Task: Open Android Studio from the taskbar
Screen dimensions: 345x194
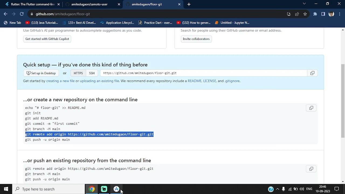Action: pyautogui.click(x=116, y=189)
